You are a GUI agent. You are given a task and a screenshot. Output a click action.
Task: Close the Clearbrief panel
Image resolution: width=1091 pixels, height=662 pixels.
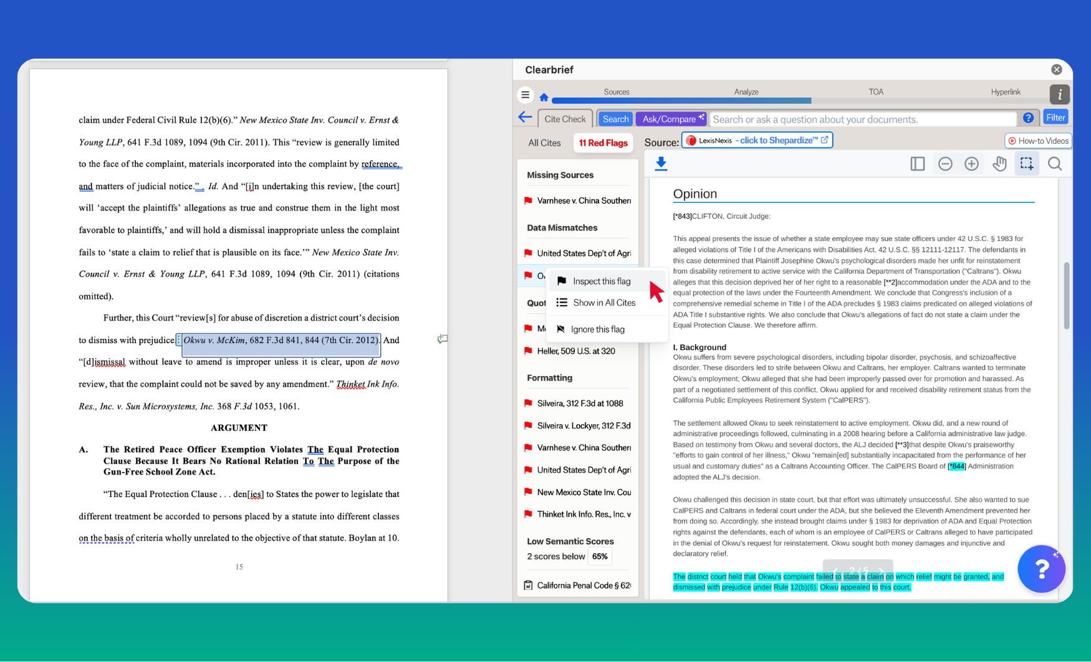point(1056,70)
